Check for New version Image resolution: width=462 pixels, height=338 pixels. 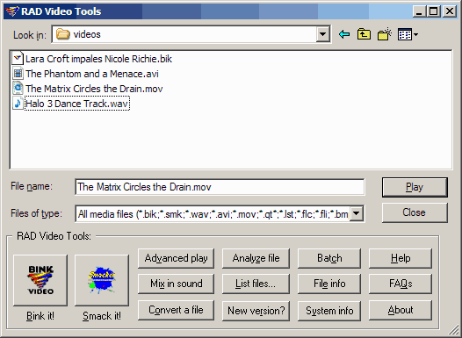click(x=256, y=311)
